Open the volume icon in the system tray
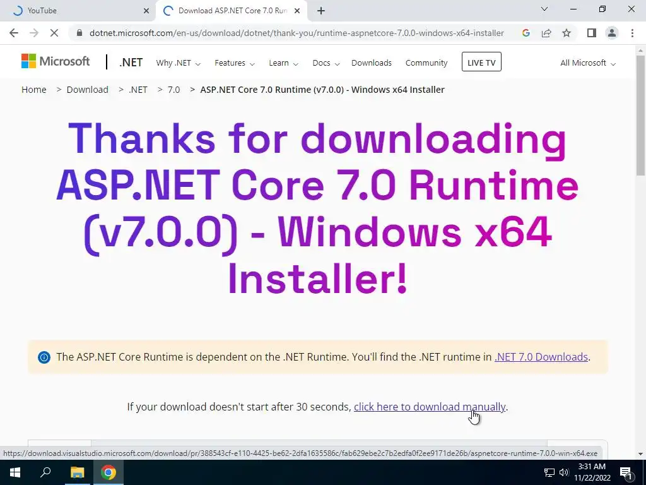646x485 pixels. click(x=563, y=472)
